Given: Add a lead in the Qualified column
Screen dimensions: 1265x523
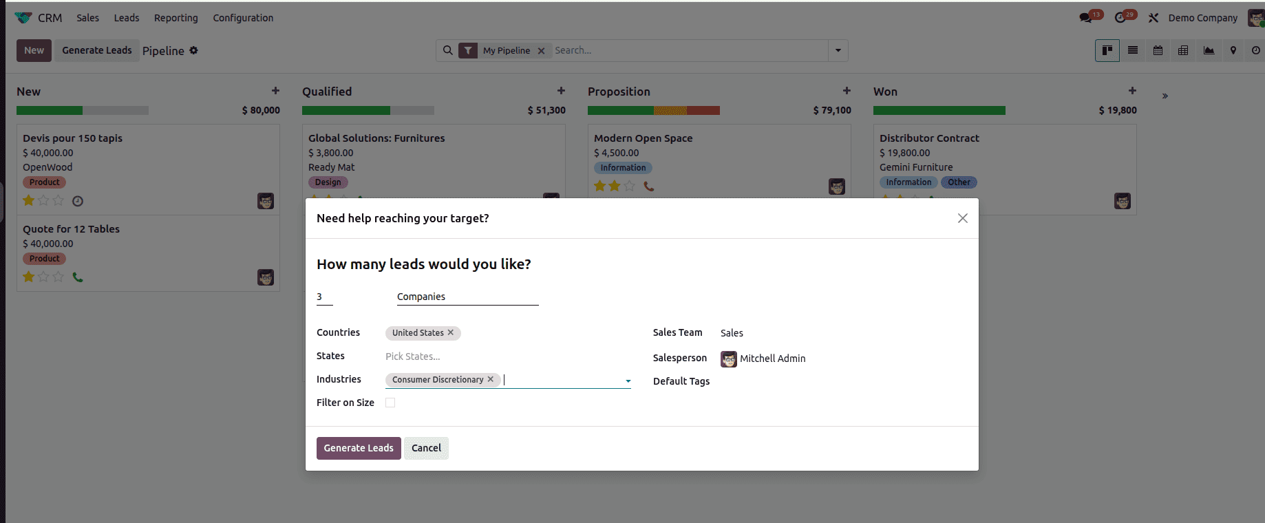Looking at the screenshot, I should click(x=561, y=91).
